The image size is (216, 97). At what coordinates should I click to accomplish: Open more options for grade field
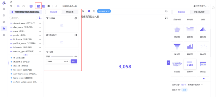click(x=40, y=31)
